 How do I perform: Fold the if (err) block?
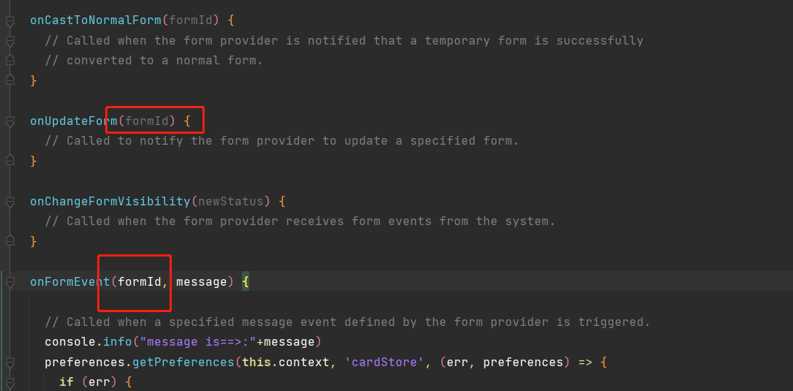coord(10,382)
